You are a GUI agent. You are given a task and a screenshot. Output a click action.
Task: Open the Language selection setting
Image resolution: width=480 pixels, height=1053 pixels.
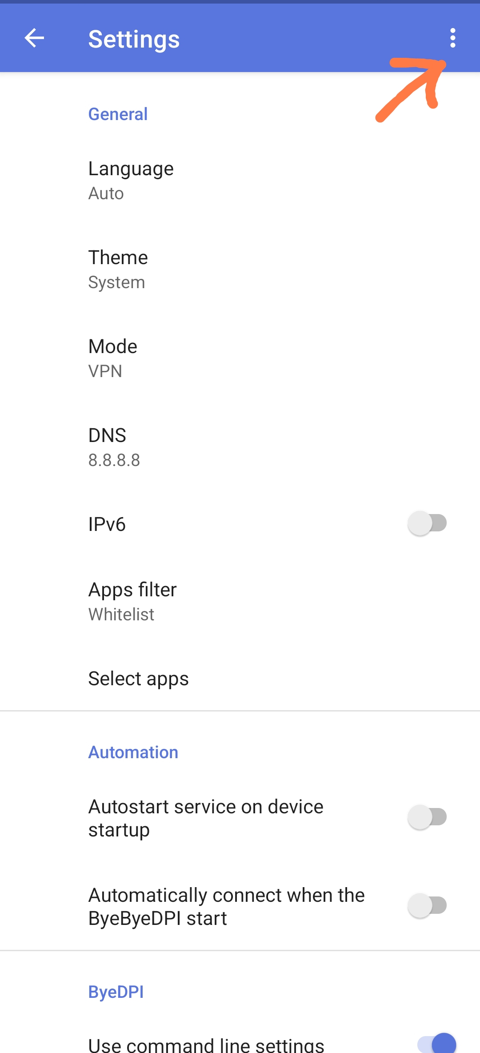click(131, 180)
